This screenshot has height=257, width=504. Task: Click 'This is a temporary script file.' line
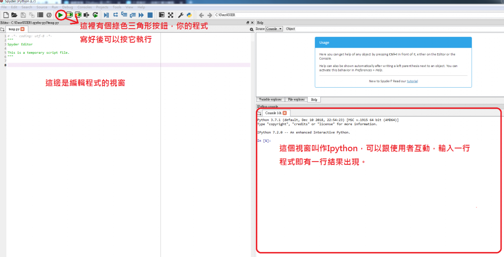38,52
